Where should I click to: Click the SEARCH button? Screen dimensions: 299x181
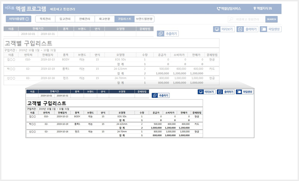(271, 19)
